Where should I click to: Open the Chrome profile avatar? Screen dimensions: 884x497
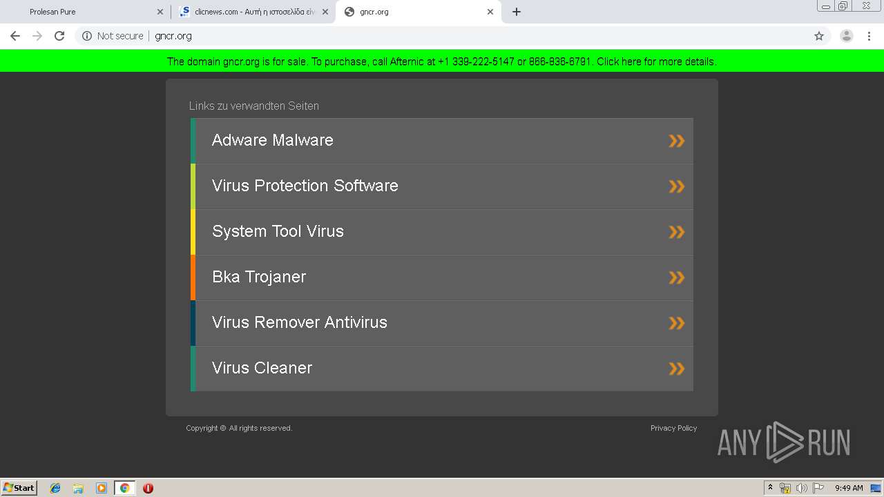tap(847, 36)
